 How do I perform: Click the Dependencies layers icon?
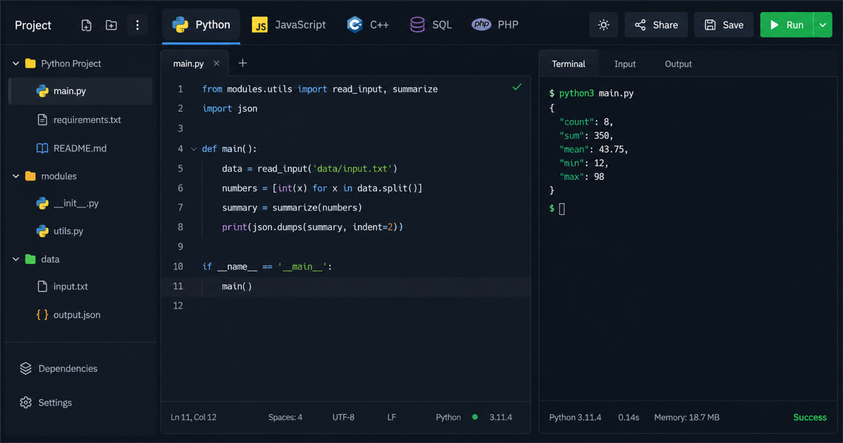coord(26,368)
